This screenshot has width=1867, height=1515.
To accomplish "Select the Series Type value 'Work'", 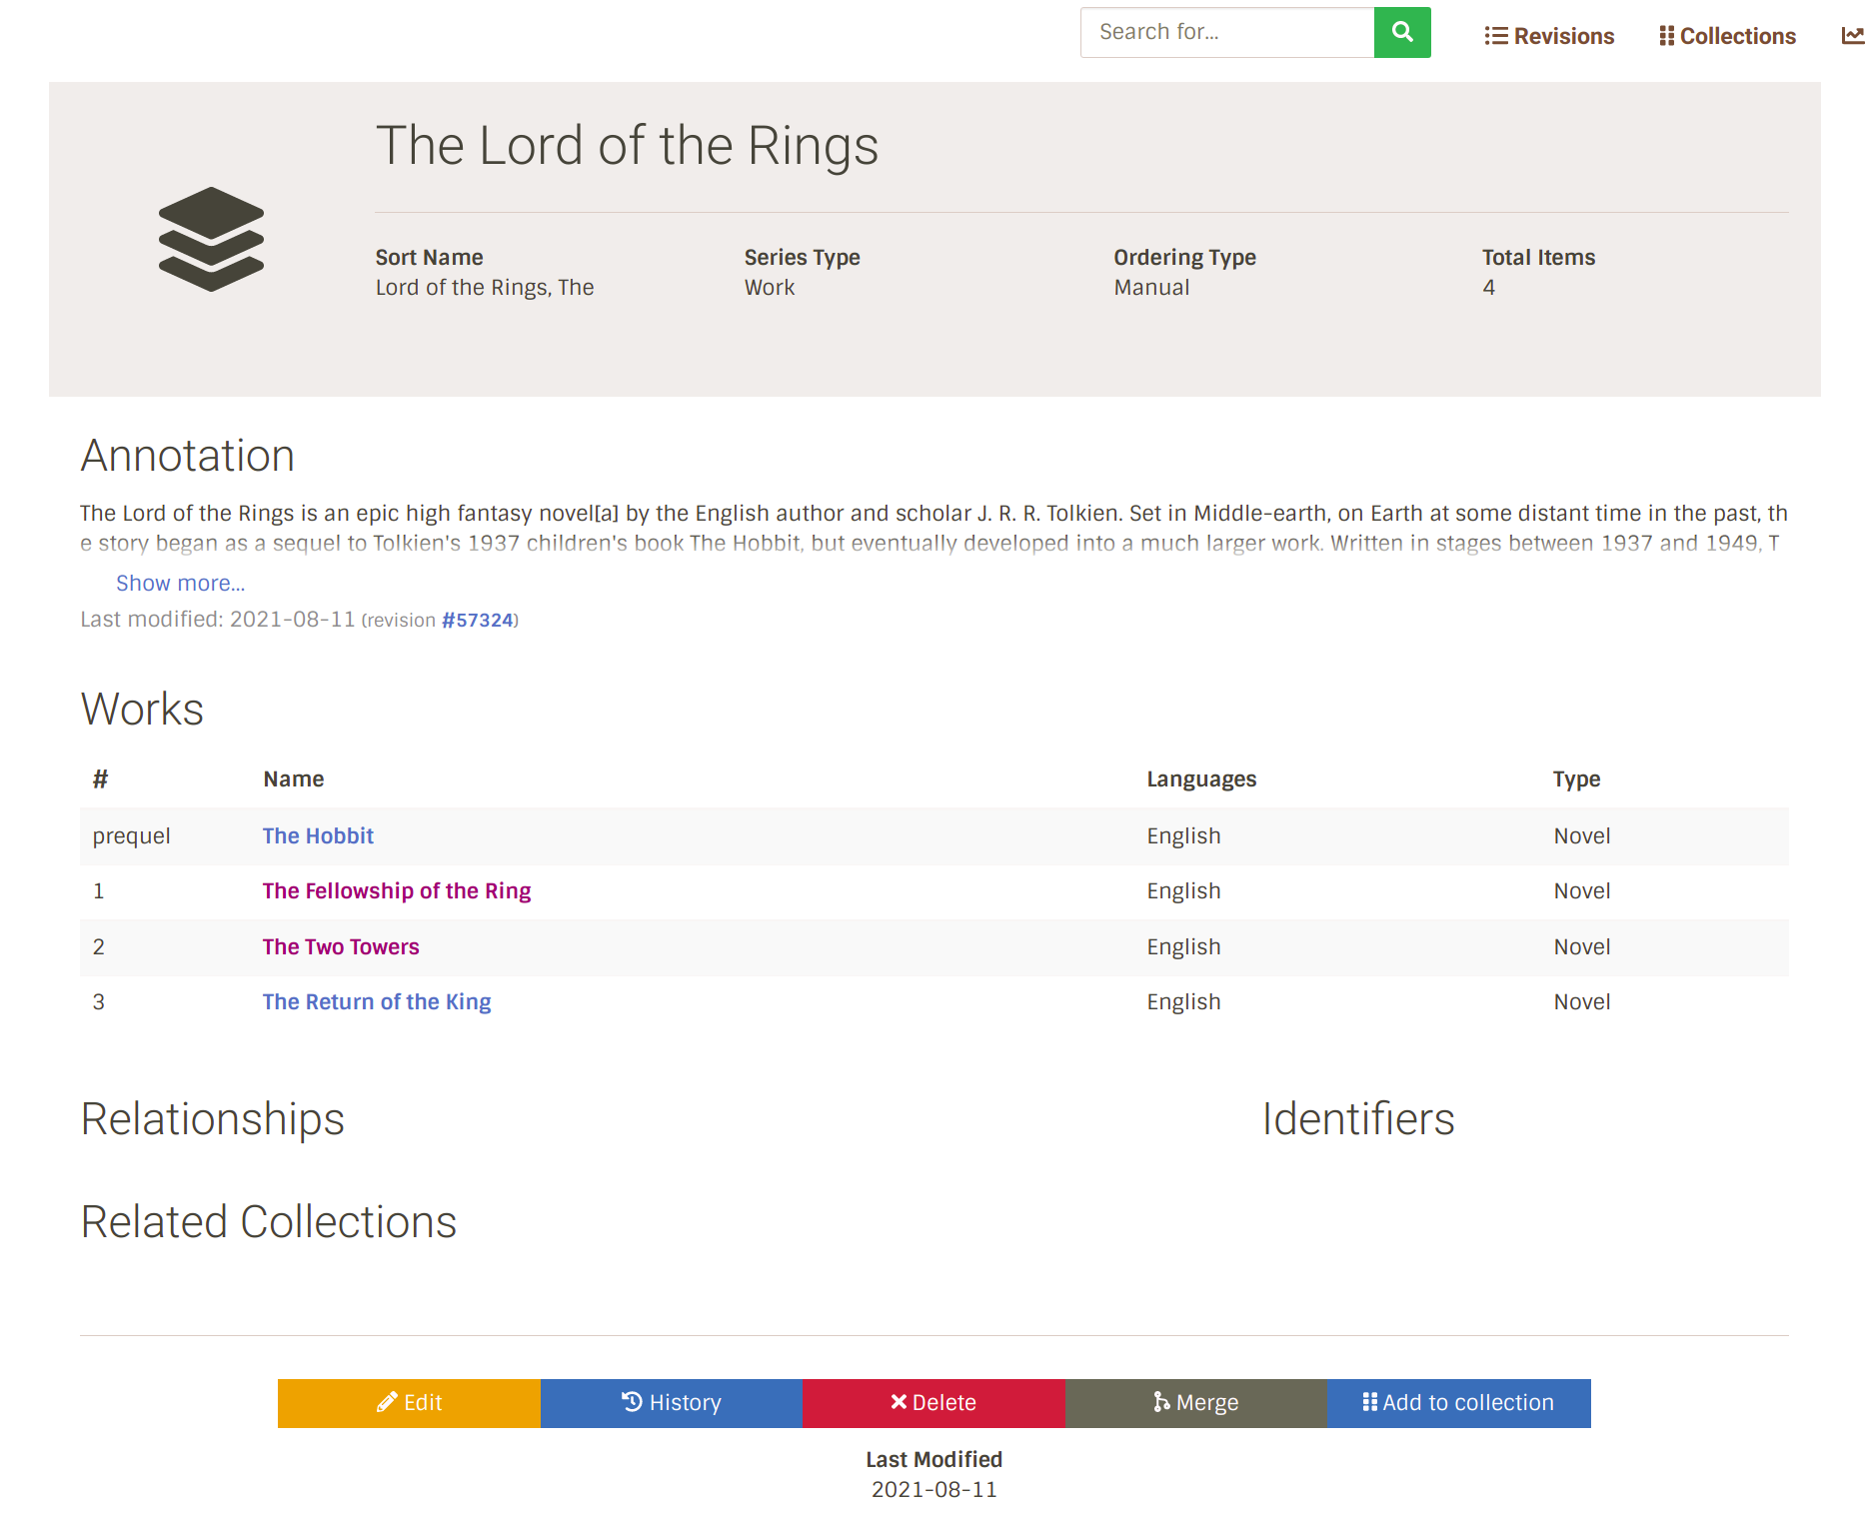I will tap(770, 288).
